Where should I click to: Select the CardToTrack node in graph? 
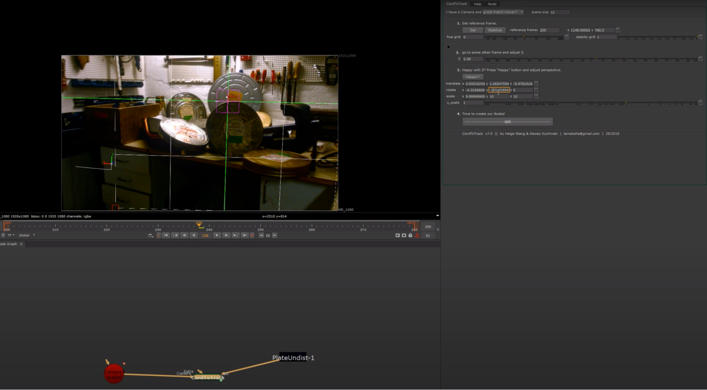pos(208,377)
